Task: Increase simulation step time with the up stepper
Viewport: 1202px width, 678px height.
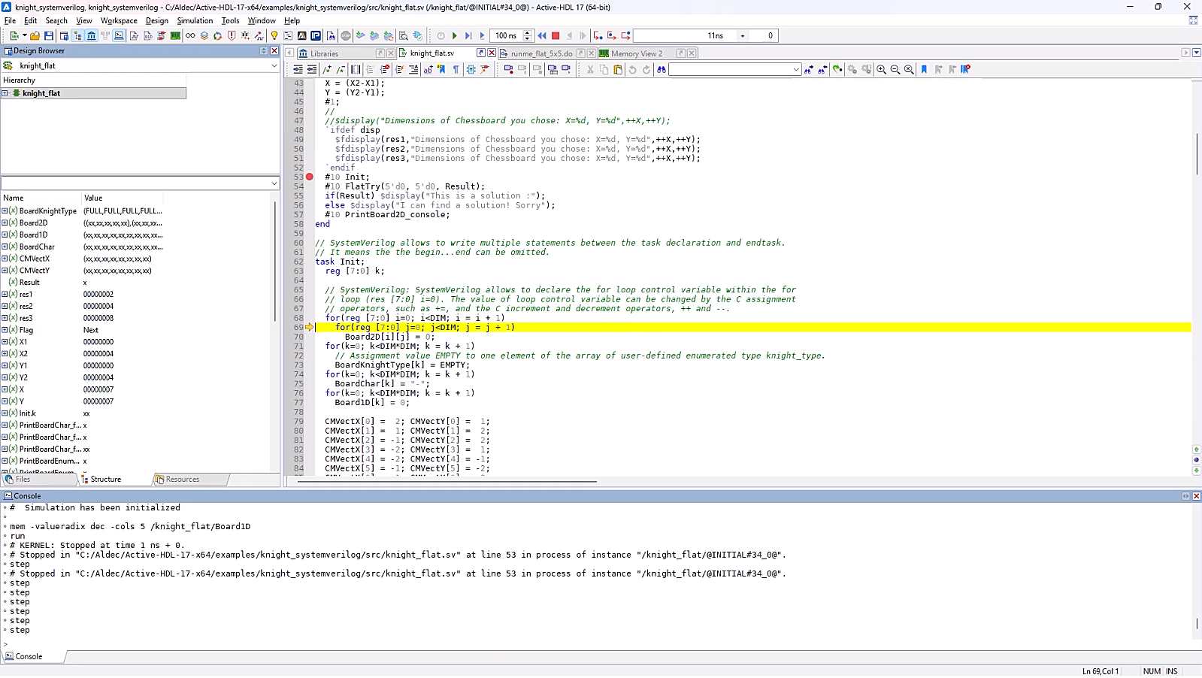Action: [x=527, y=33]
